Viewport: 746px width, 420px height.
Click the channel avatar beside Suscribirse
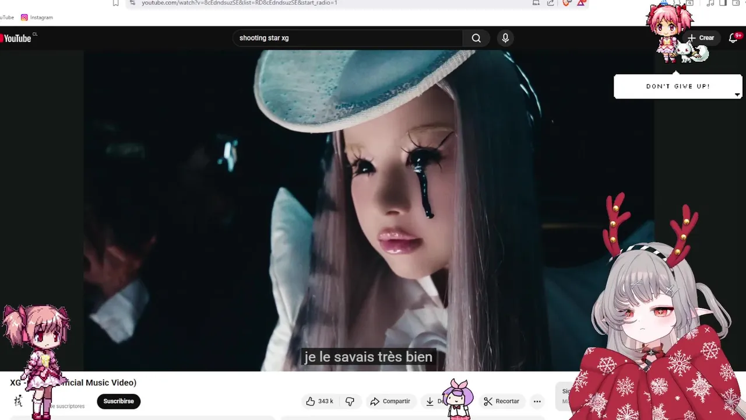[x=18, y=401]
